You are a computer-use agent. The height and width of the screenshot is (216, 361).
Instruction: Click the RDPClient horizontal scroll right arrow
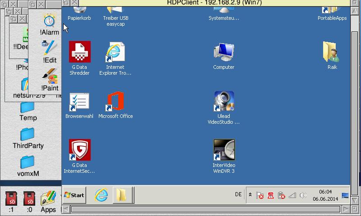coord(346,209)
